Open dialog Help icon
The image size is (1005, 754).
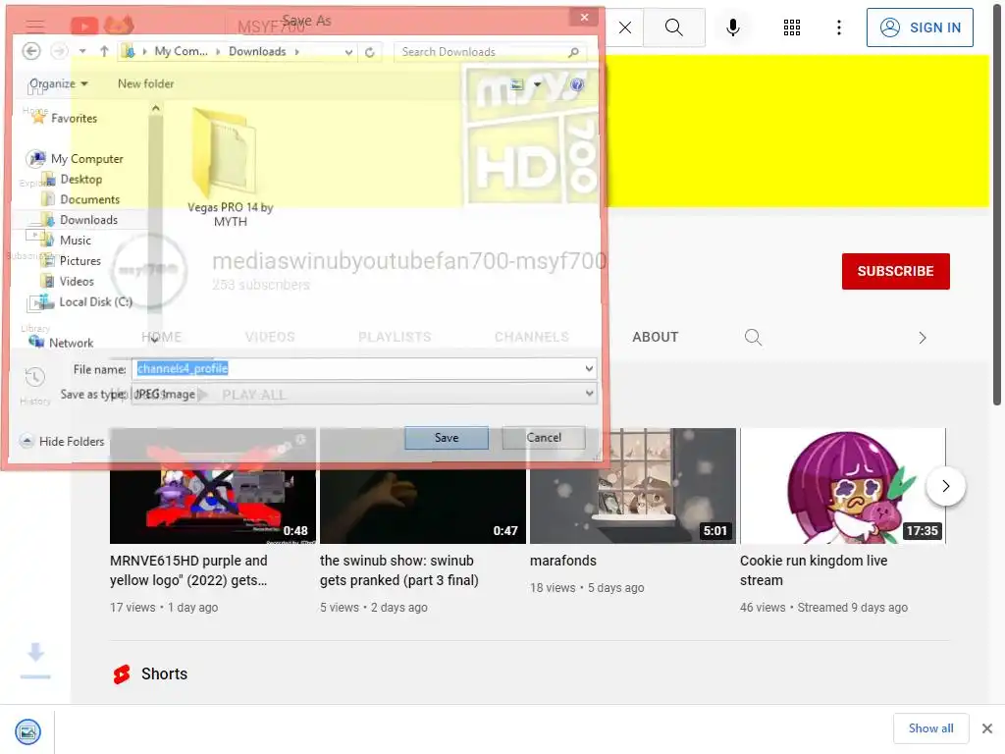pos(576,84)
